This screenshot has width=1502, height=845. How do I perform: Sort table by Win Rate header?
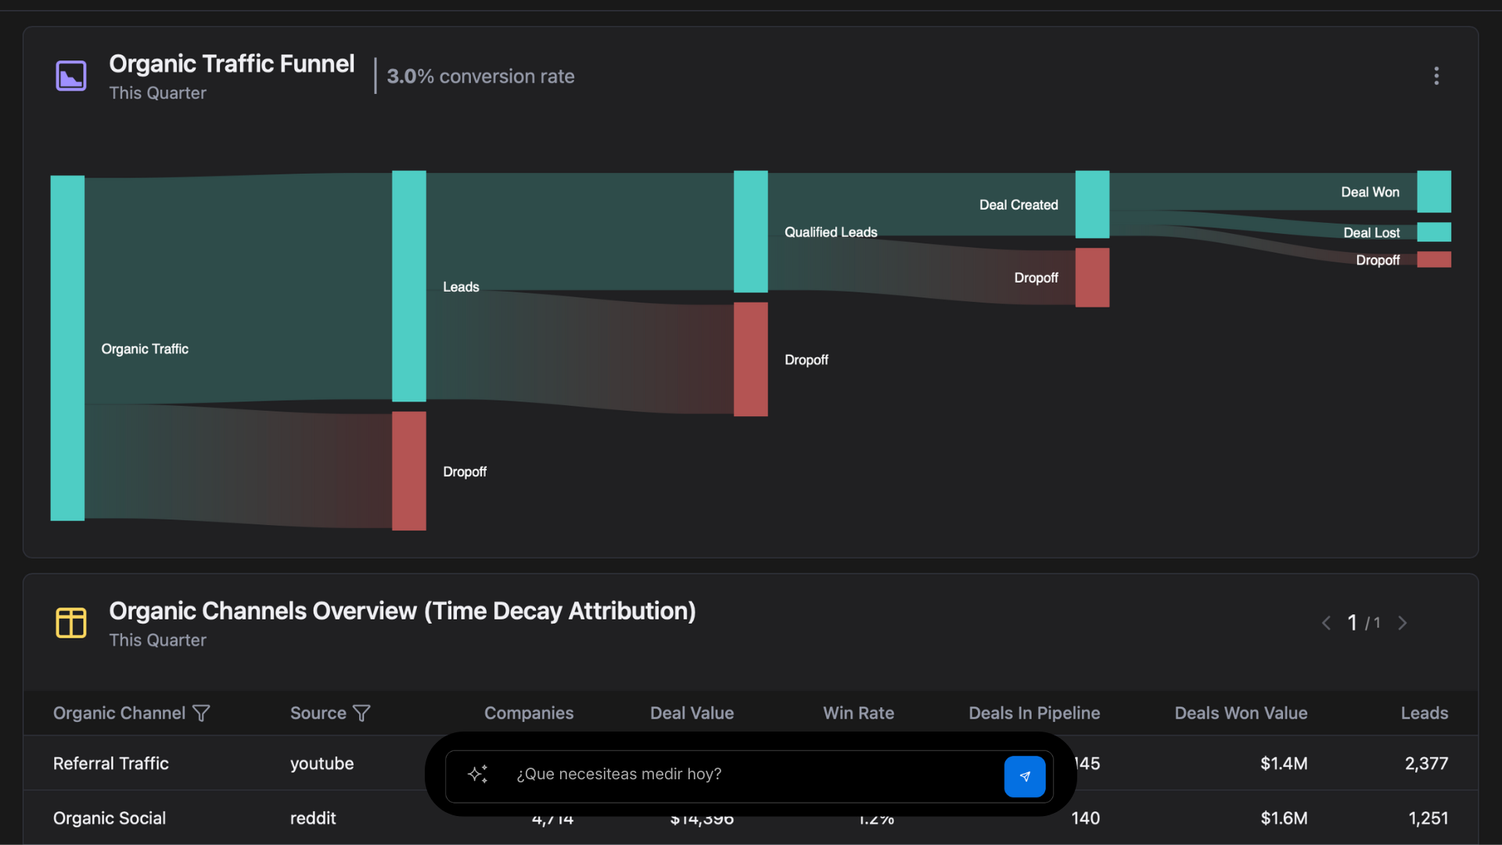tap(857, 714)
